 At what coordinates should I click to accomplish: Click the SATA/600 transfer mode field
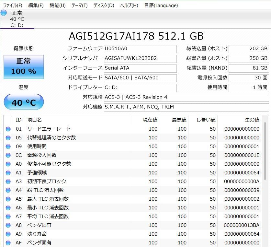(140, 78)
